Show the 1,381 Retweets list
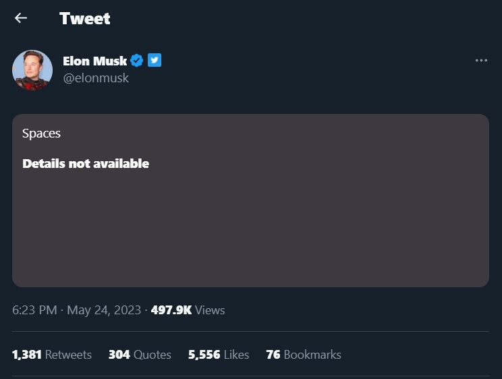502x379 pixels. (x=52, y=354)
